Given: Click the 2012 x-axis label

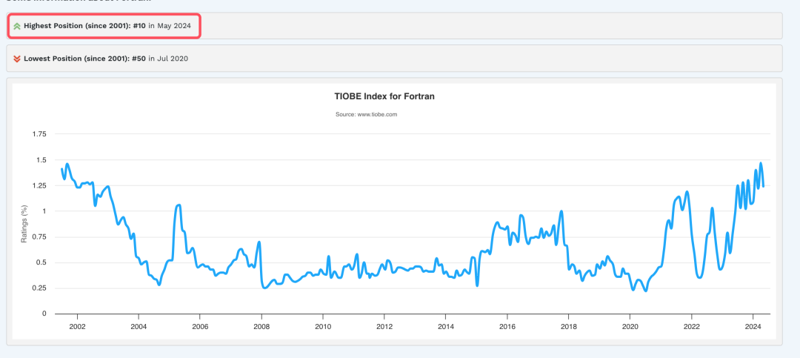Looking at the screenshot, I should pos(384,327).
